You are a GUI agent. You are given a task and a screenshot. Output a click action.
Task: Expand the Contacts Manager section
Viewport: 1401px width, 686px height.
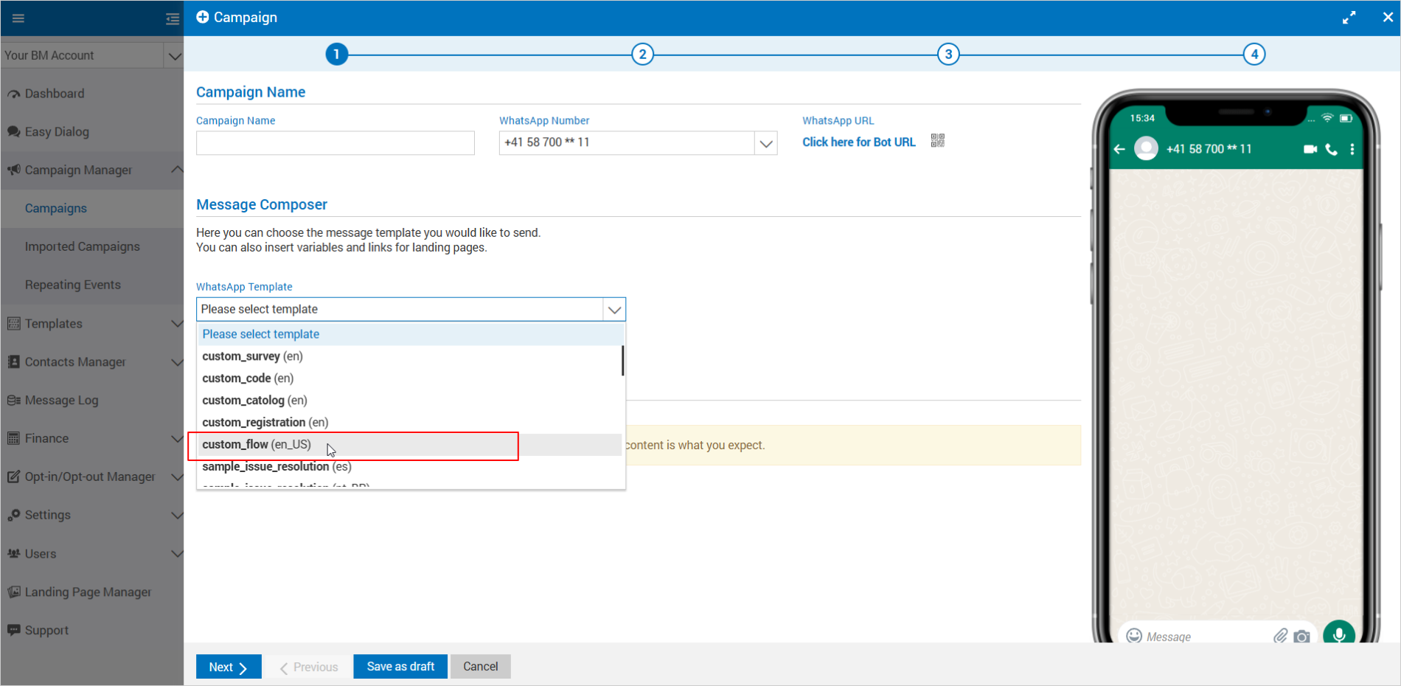(x=177, y=362)
